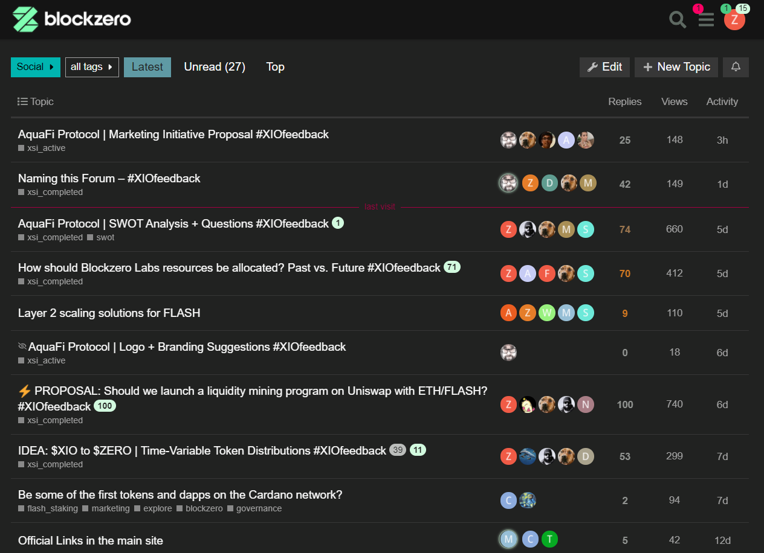Image resolution: width=764 pixels, height=553 pixels.
Task: Open the Uniswap liquidity mining PROPOSAL topic
Action: [253, 398]
